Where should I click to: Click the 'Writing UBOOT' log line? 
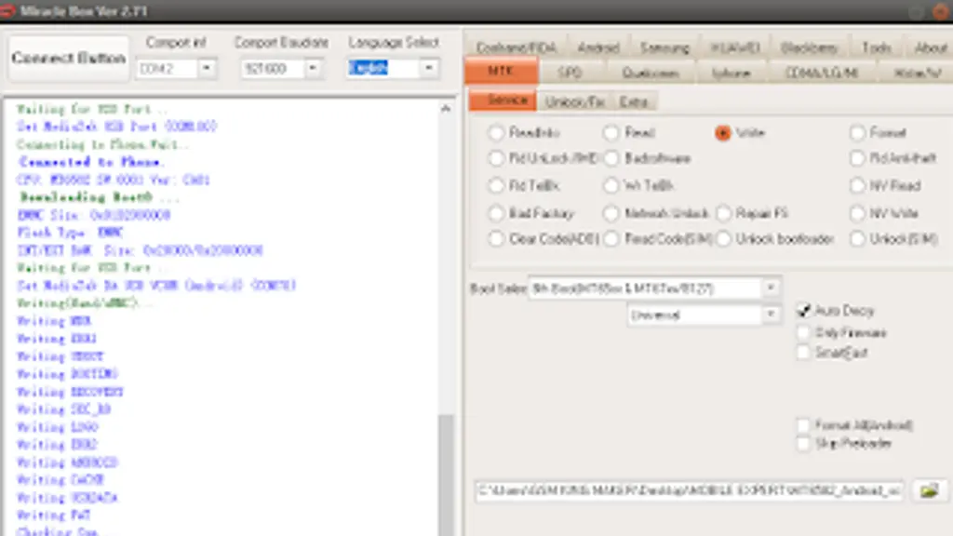[x=60, y=356]
